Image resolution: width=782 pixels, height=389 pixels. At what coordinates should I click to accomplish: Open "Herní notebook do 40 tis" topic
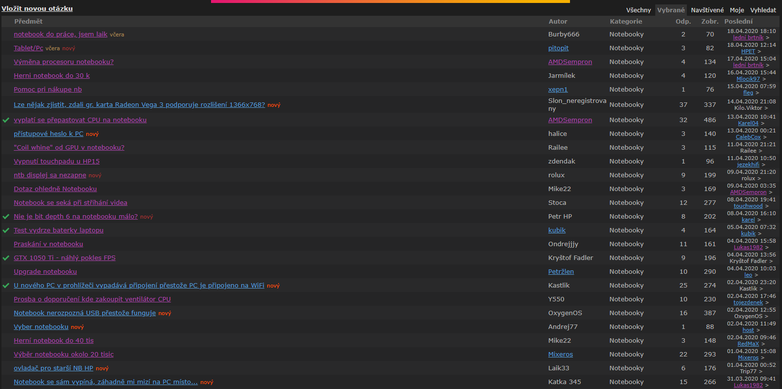click(54, 341)
